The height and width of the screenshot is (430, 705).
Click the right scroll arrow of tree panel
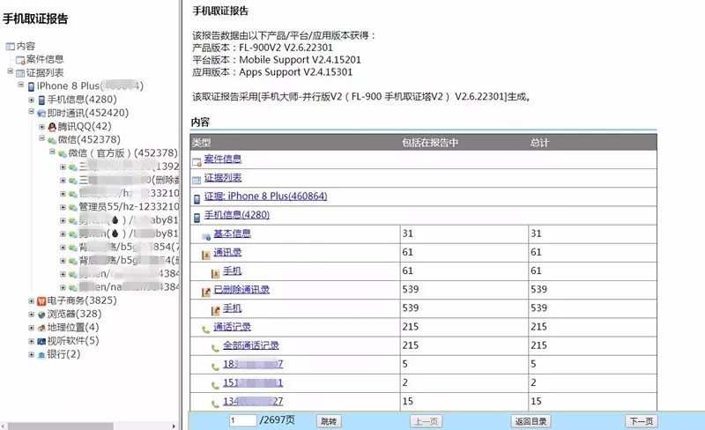pyautogui.click(x=174, y=426)
